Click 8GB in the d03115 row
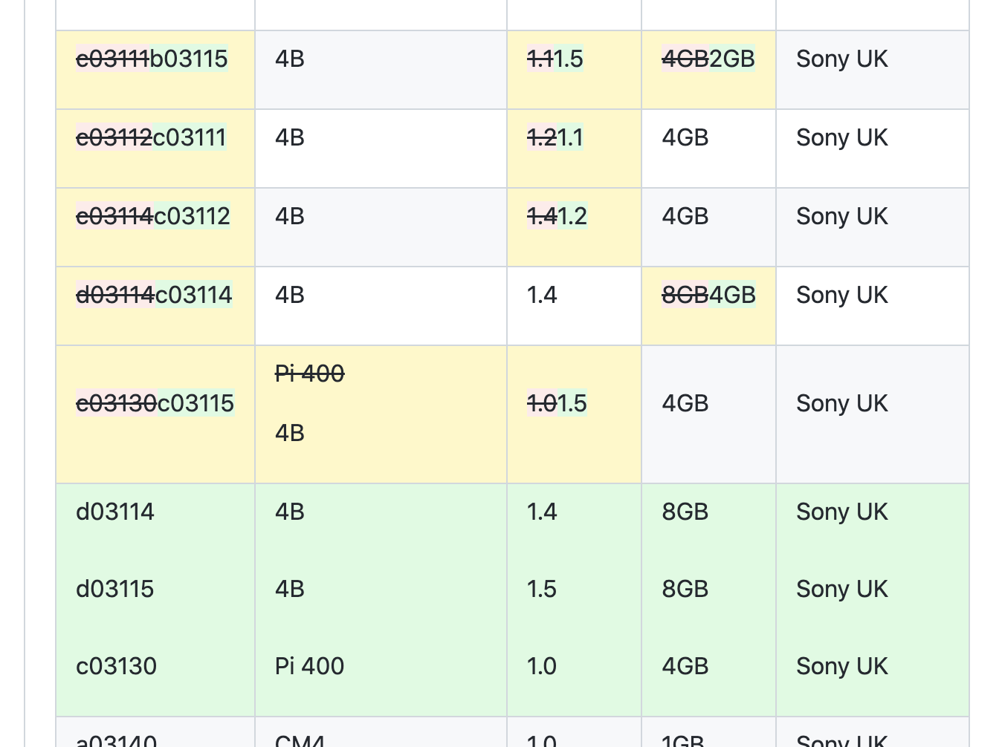The height and width of the screenshot is (747, 1002). click(x=685, y=589)
